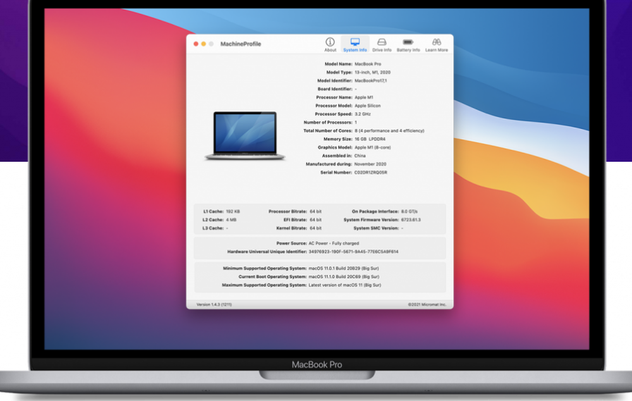The width and height of the screenshot is (632, 401).
Task: Click the 'L3 Cache:' label
Action: [213, 228]
